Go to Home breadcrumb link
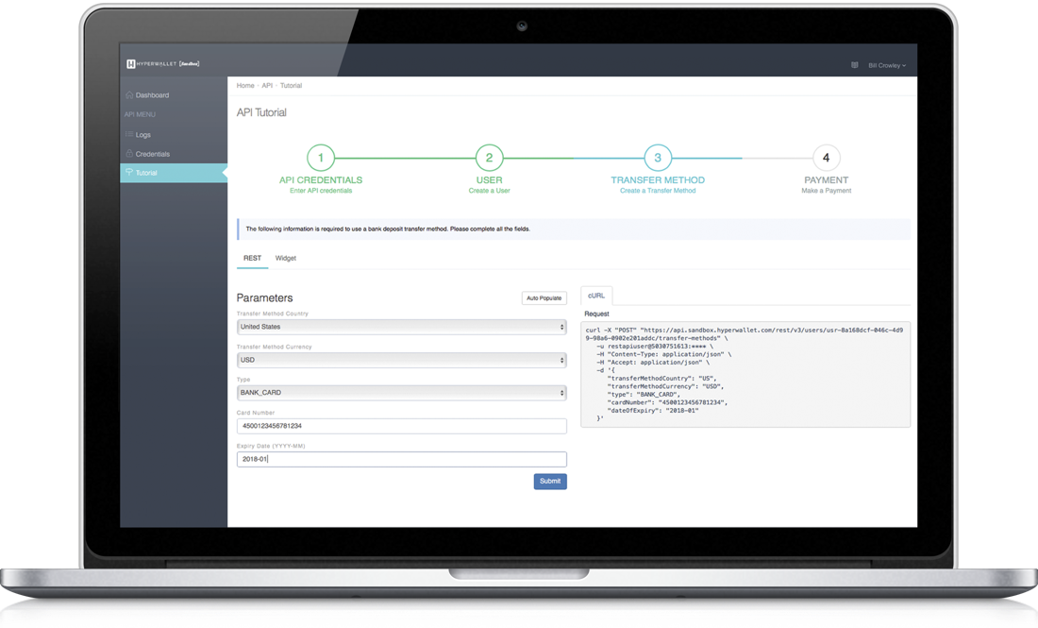 tap(245, 85)
